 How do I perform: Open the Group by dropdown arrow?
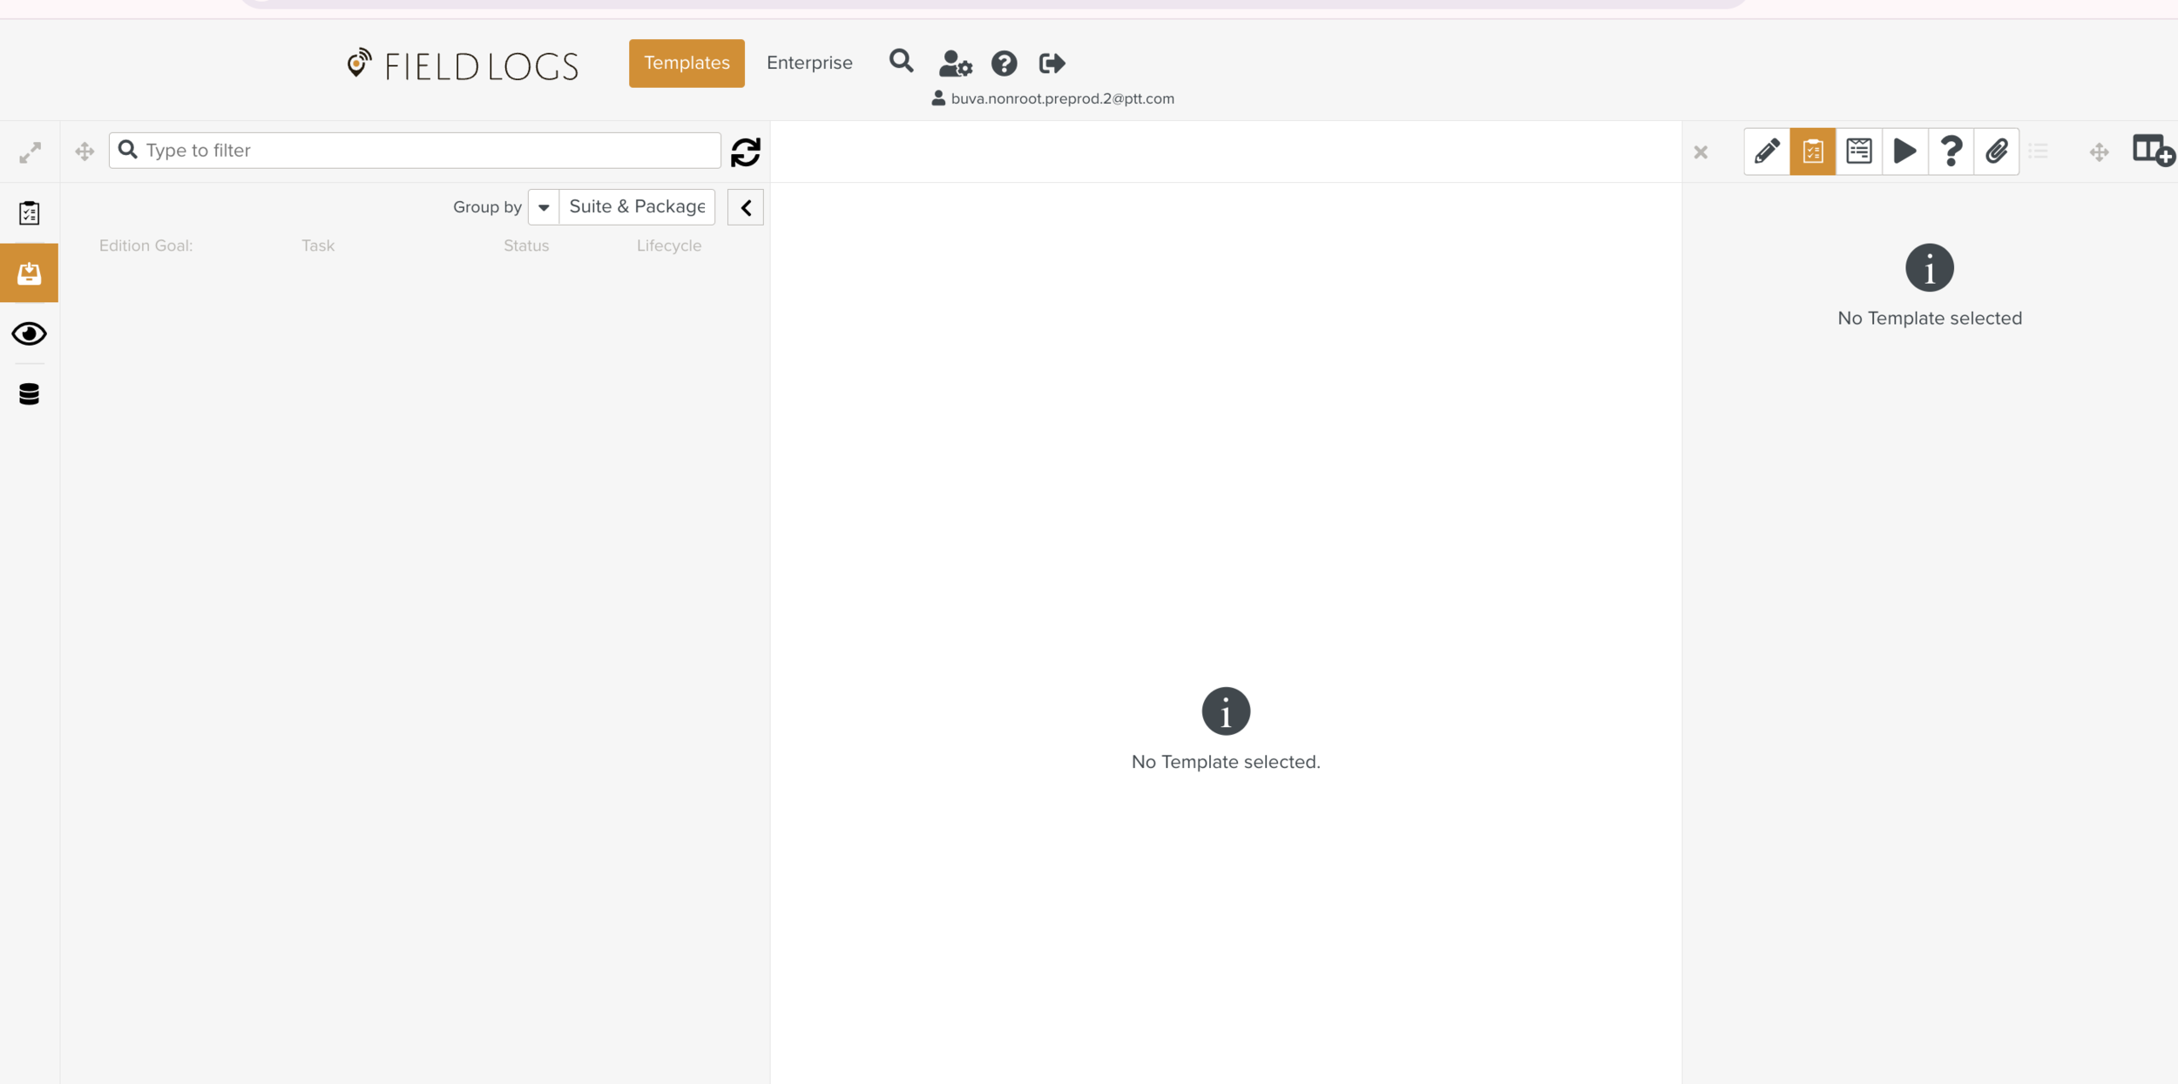[543, 207]
